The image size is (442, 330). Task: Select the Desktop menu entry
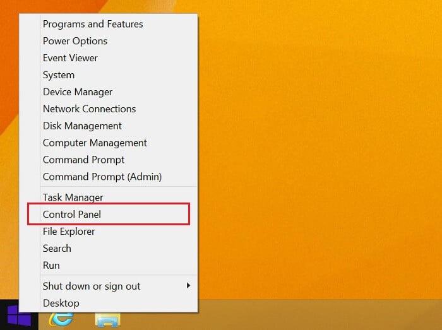coord(108,303)
